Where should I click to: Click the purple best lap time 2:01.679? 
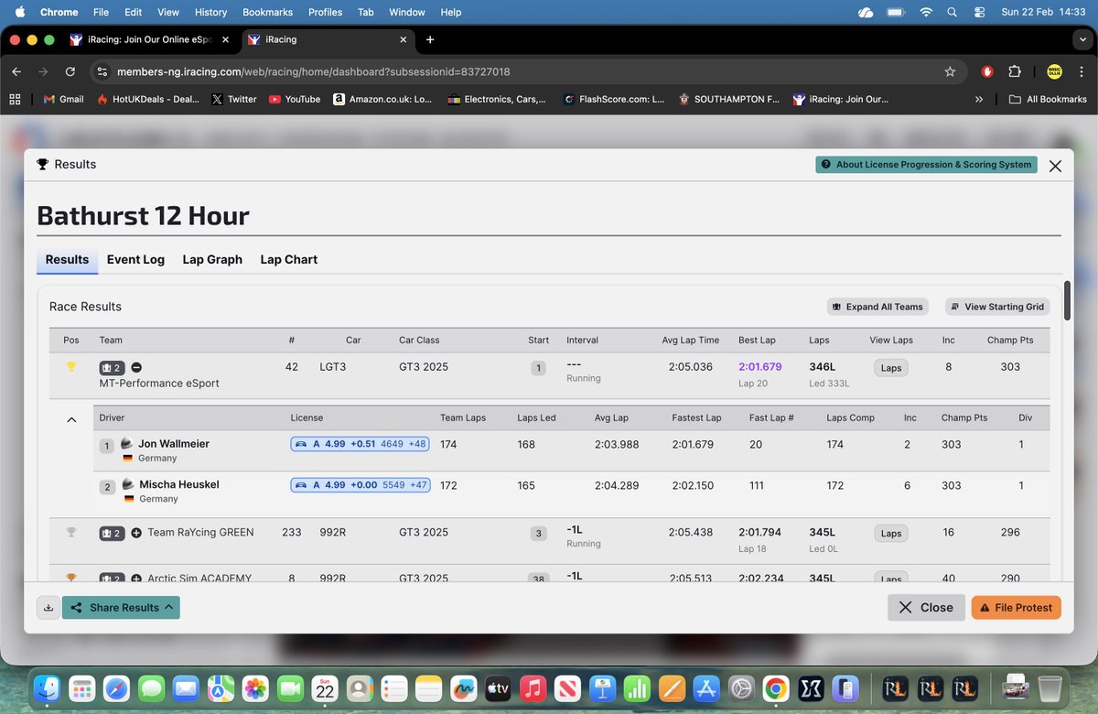click(x=760, y=367)
